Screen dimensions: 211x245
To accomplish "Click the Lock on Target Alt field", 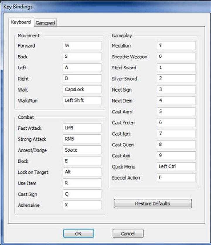I will 82,172.
